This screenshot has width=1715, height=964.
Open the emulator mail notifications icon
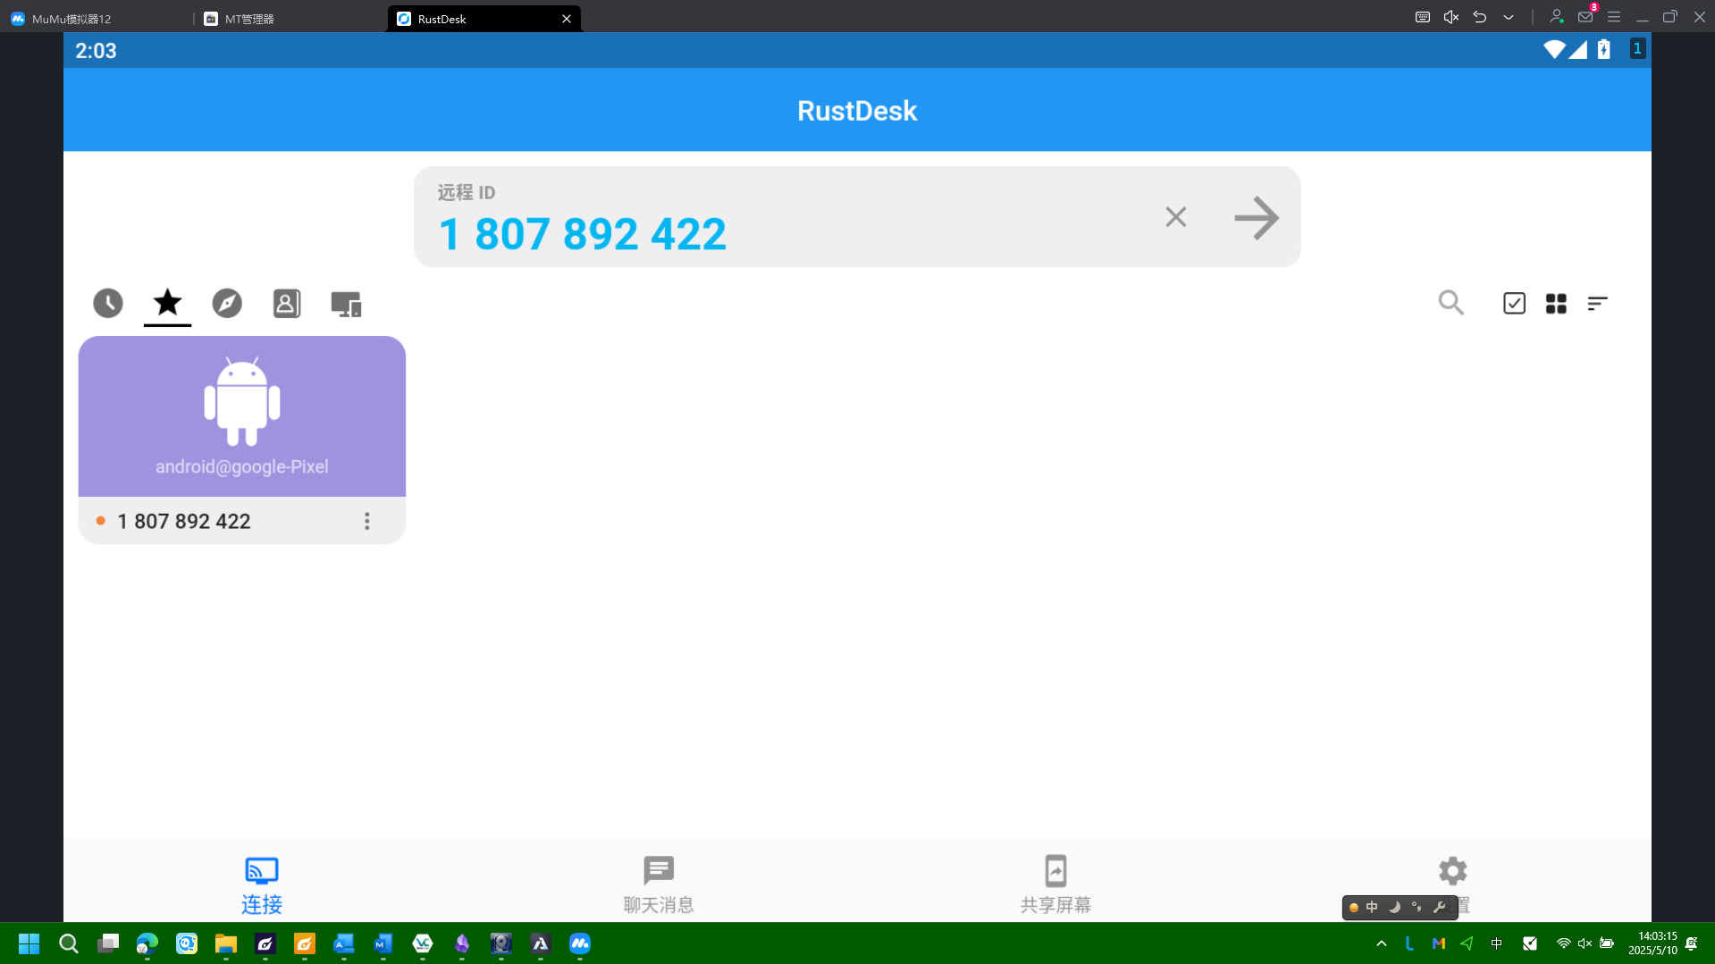[1586, 17]
